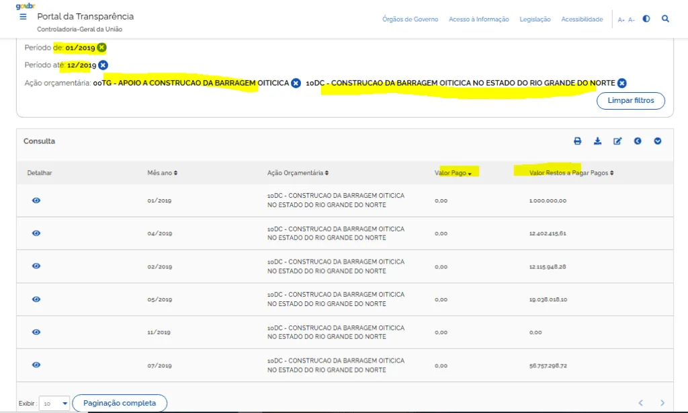Open Acesso à Informação menu link
Viewport: 688px width, 413px height.
[478, 20]
